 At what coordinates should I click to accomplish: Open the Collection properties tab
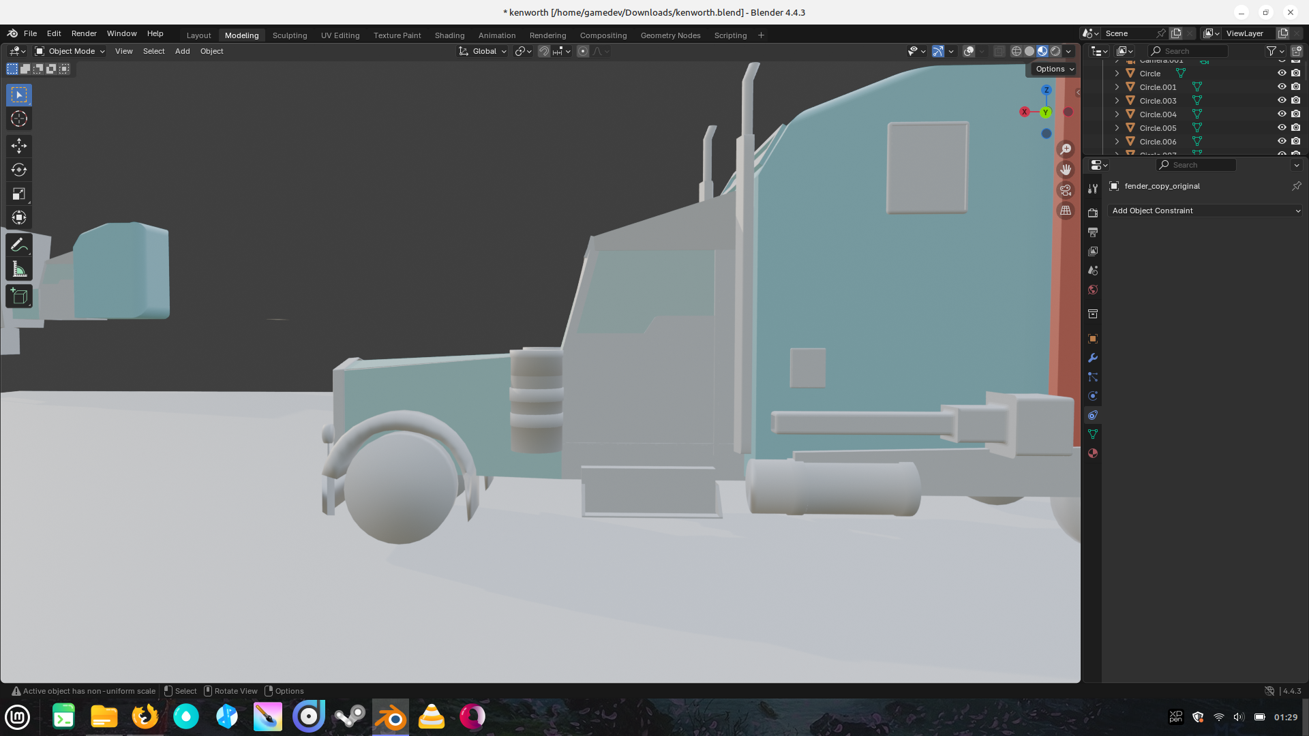click(x=1093, y=314)
